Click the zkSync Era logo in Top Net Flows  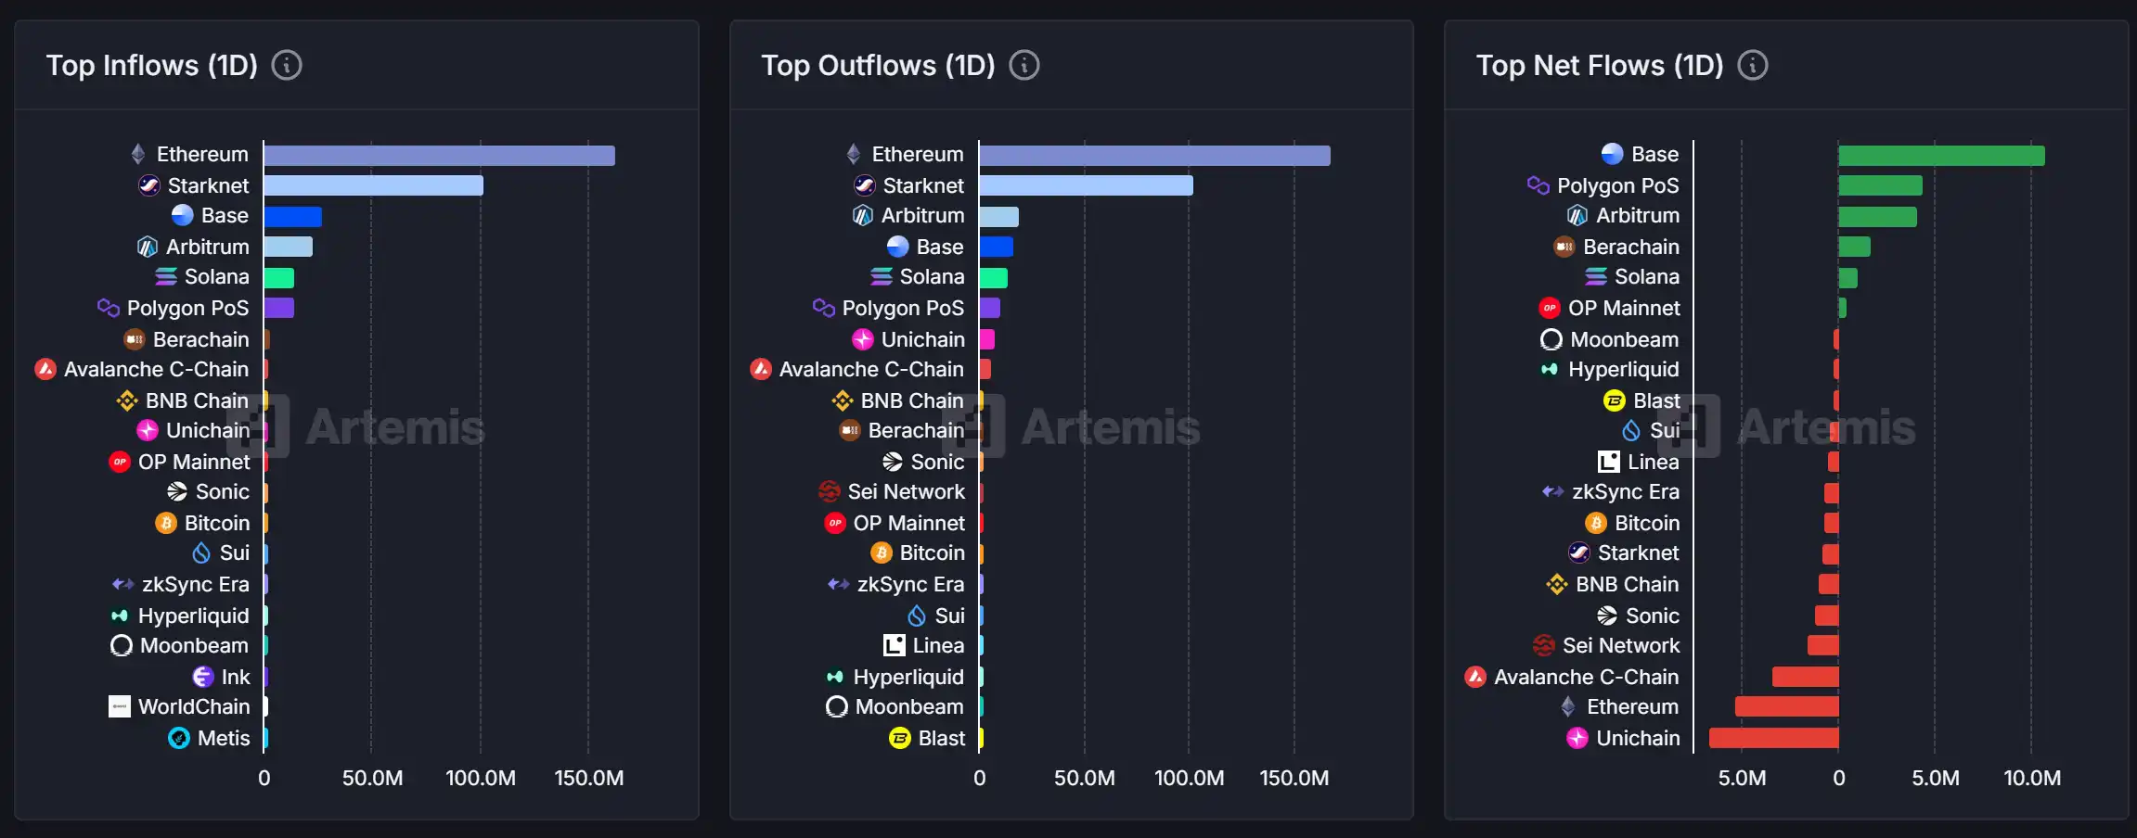[x=1553, y=491]
